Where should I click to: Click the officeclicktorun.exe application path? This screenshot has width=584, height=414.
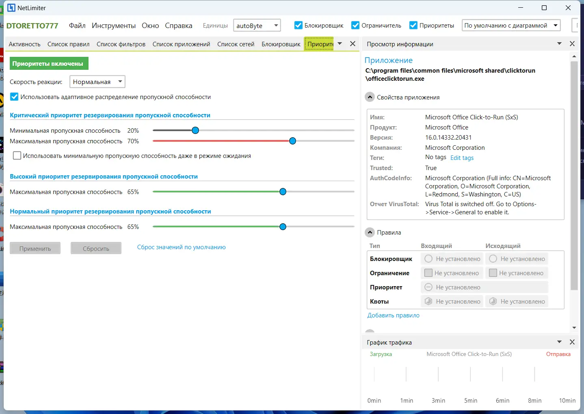(x=450, y=75)
